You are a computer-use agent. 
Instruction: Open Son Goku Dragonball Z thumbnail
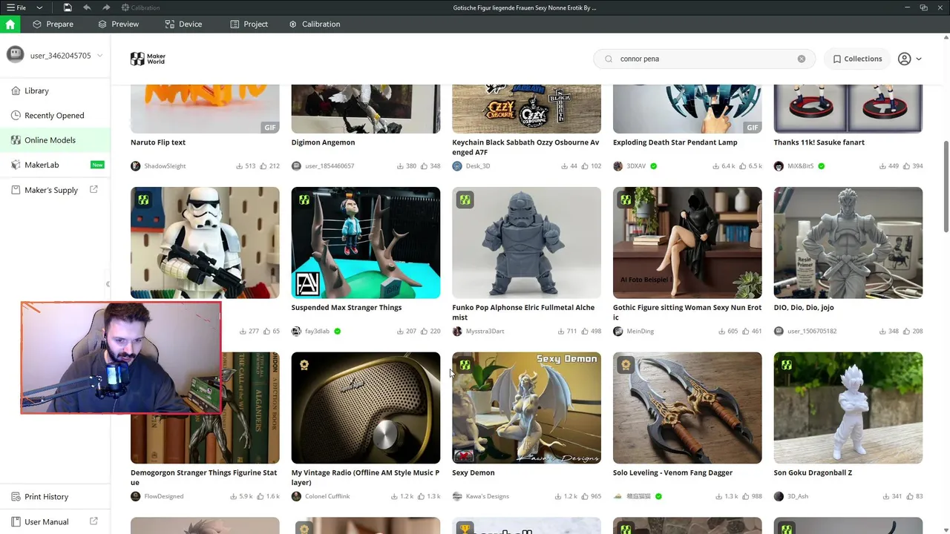point(848,408)
